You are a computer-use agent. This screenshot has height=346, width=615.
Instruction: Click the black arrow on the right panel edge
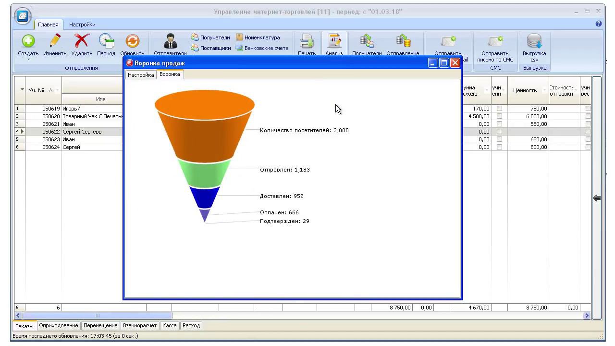click(597, 198)
